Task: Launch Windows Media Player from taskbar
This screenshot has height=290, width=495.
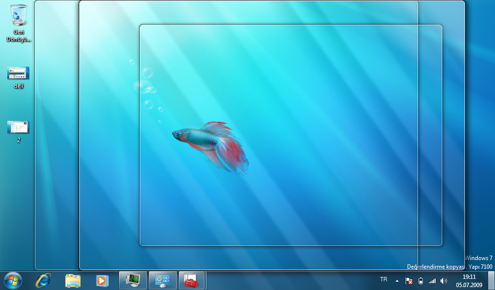Action: [x=102, y=280]
